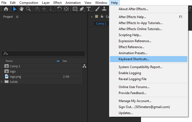The width and height of the screenshot is (192, 122).
Task: Select the Selection arrow tool
Action: tap(15, 9)
